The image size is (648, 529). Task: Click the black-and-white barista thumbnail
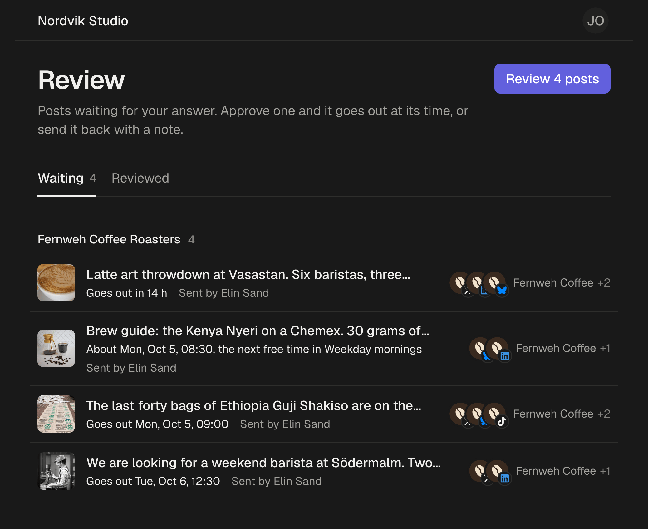click(56, 471)
